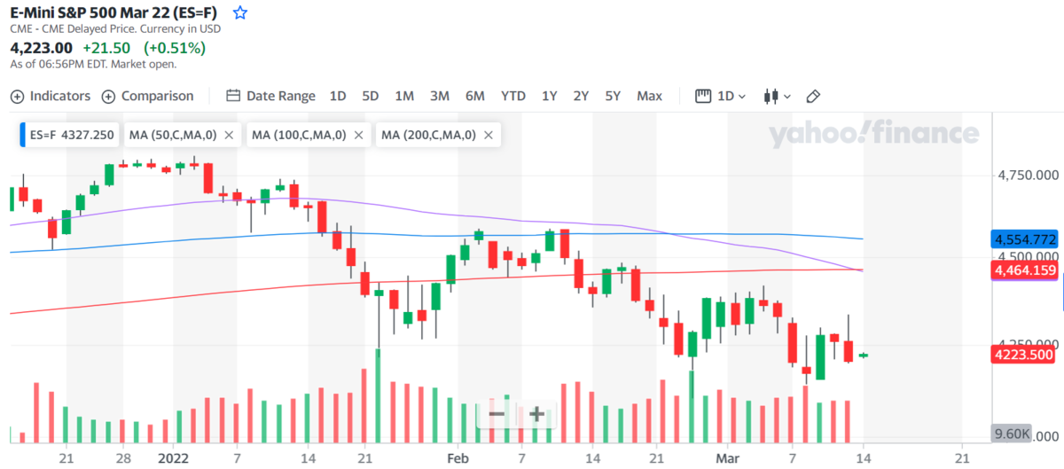The width and height of the screenshot is (1064, 469).
Task: Click the +21.50 price change value
Action: 106,47
